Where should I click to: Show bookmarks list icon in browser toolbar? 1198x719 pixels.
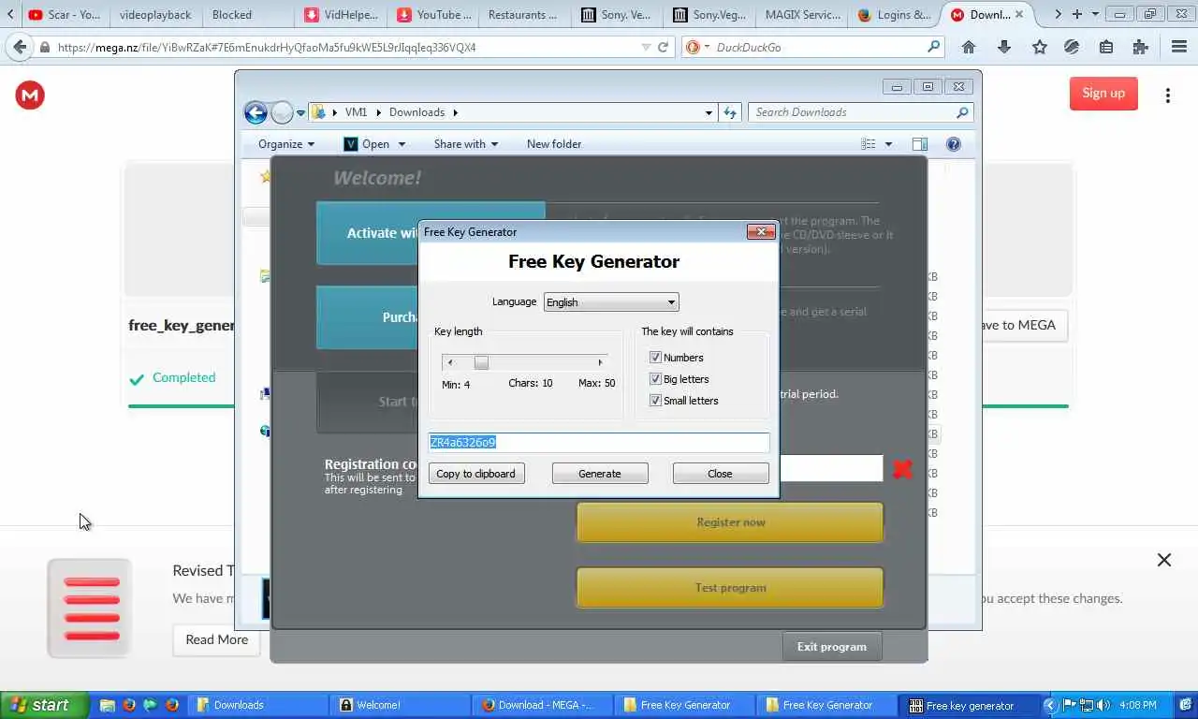[1106, 47]
